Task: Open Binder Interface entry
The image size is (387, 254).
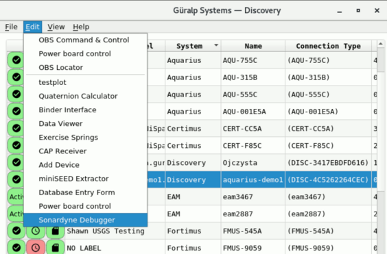Action: coord(85,110)
